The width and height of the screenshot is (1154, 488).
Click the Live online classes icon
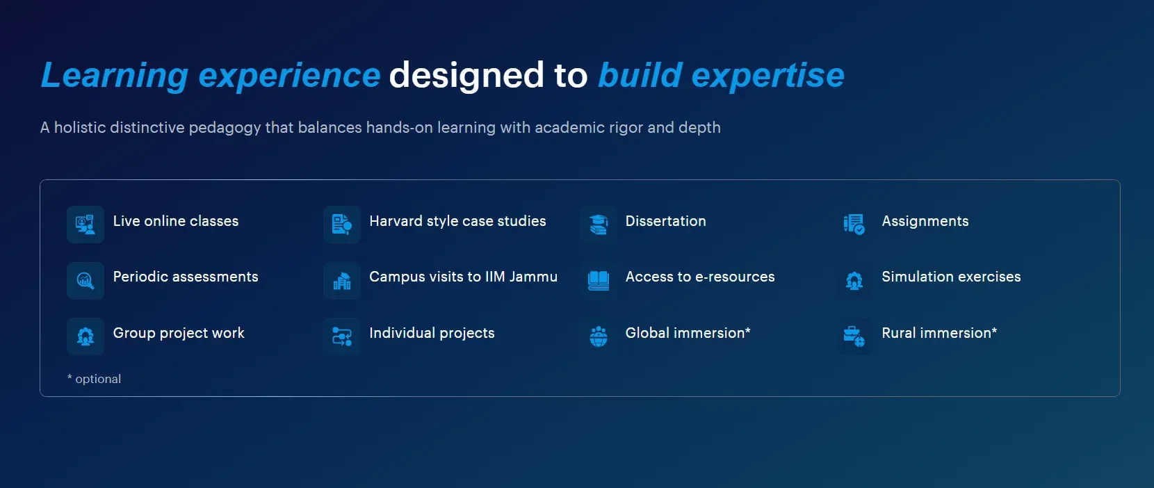tap(86, 225)
